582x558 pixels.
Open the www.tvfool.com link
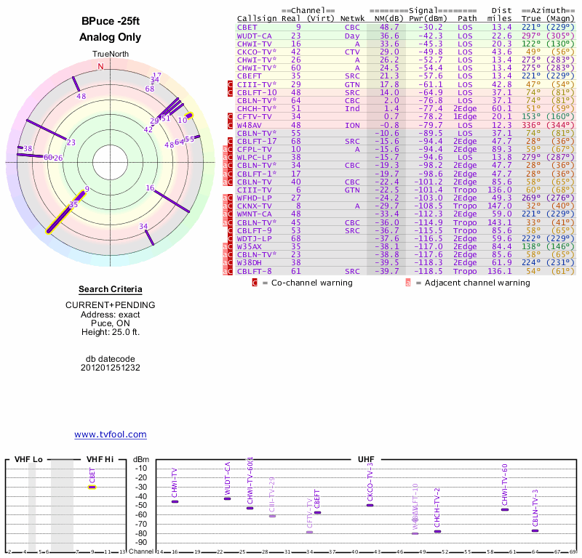tap(110, 434)
